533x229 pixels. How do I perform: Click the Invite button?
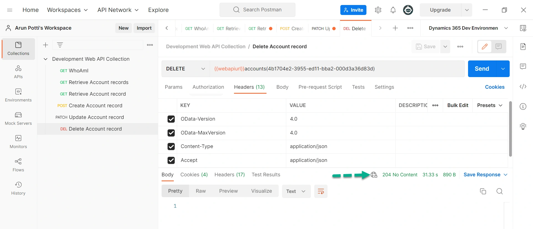point(353,10)
